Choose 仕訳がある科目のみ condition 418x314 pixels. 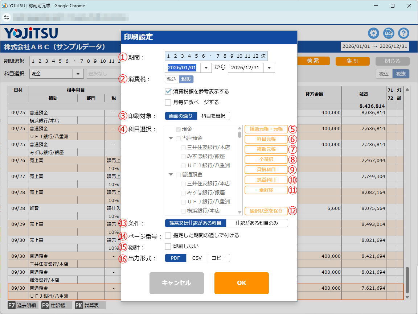(x=257, y=223)
